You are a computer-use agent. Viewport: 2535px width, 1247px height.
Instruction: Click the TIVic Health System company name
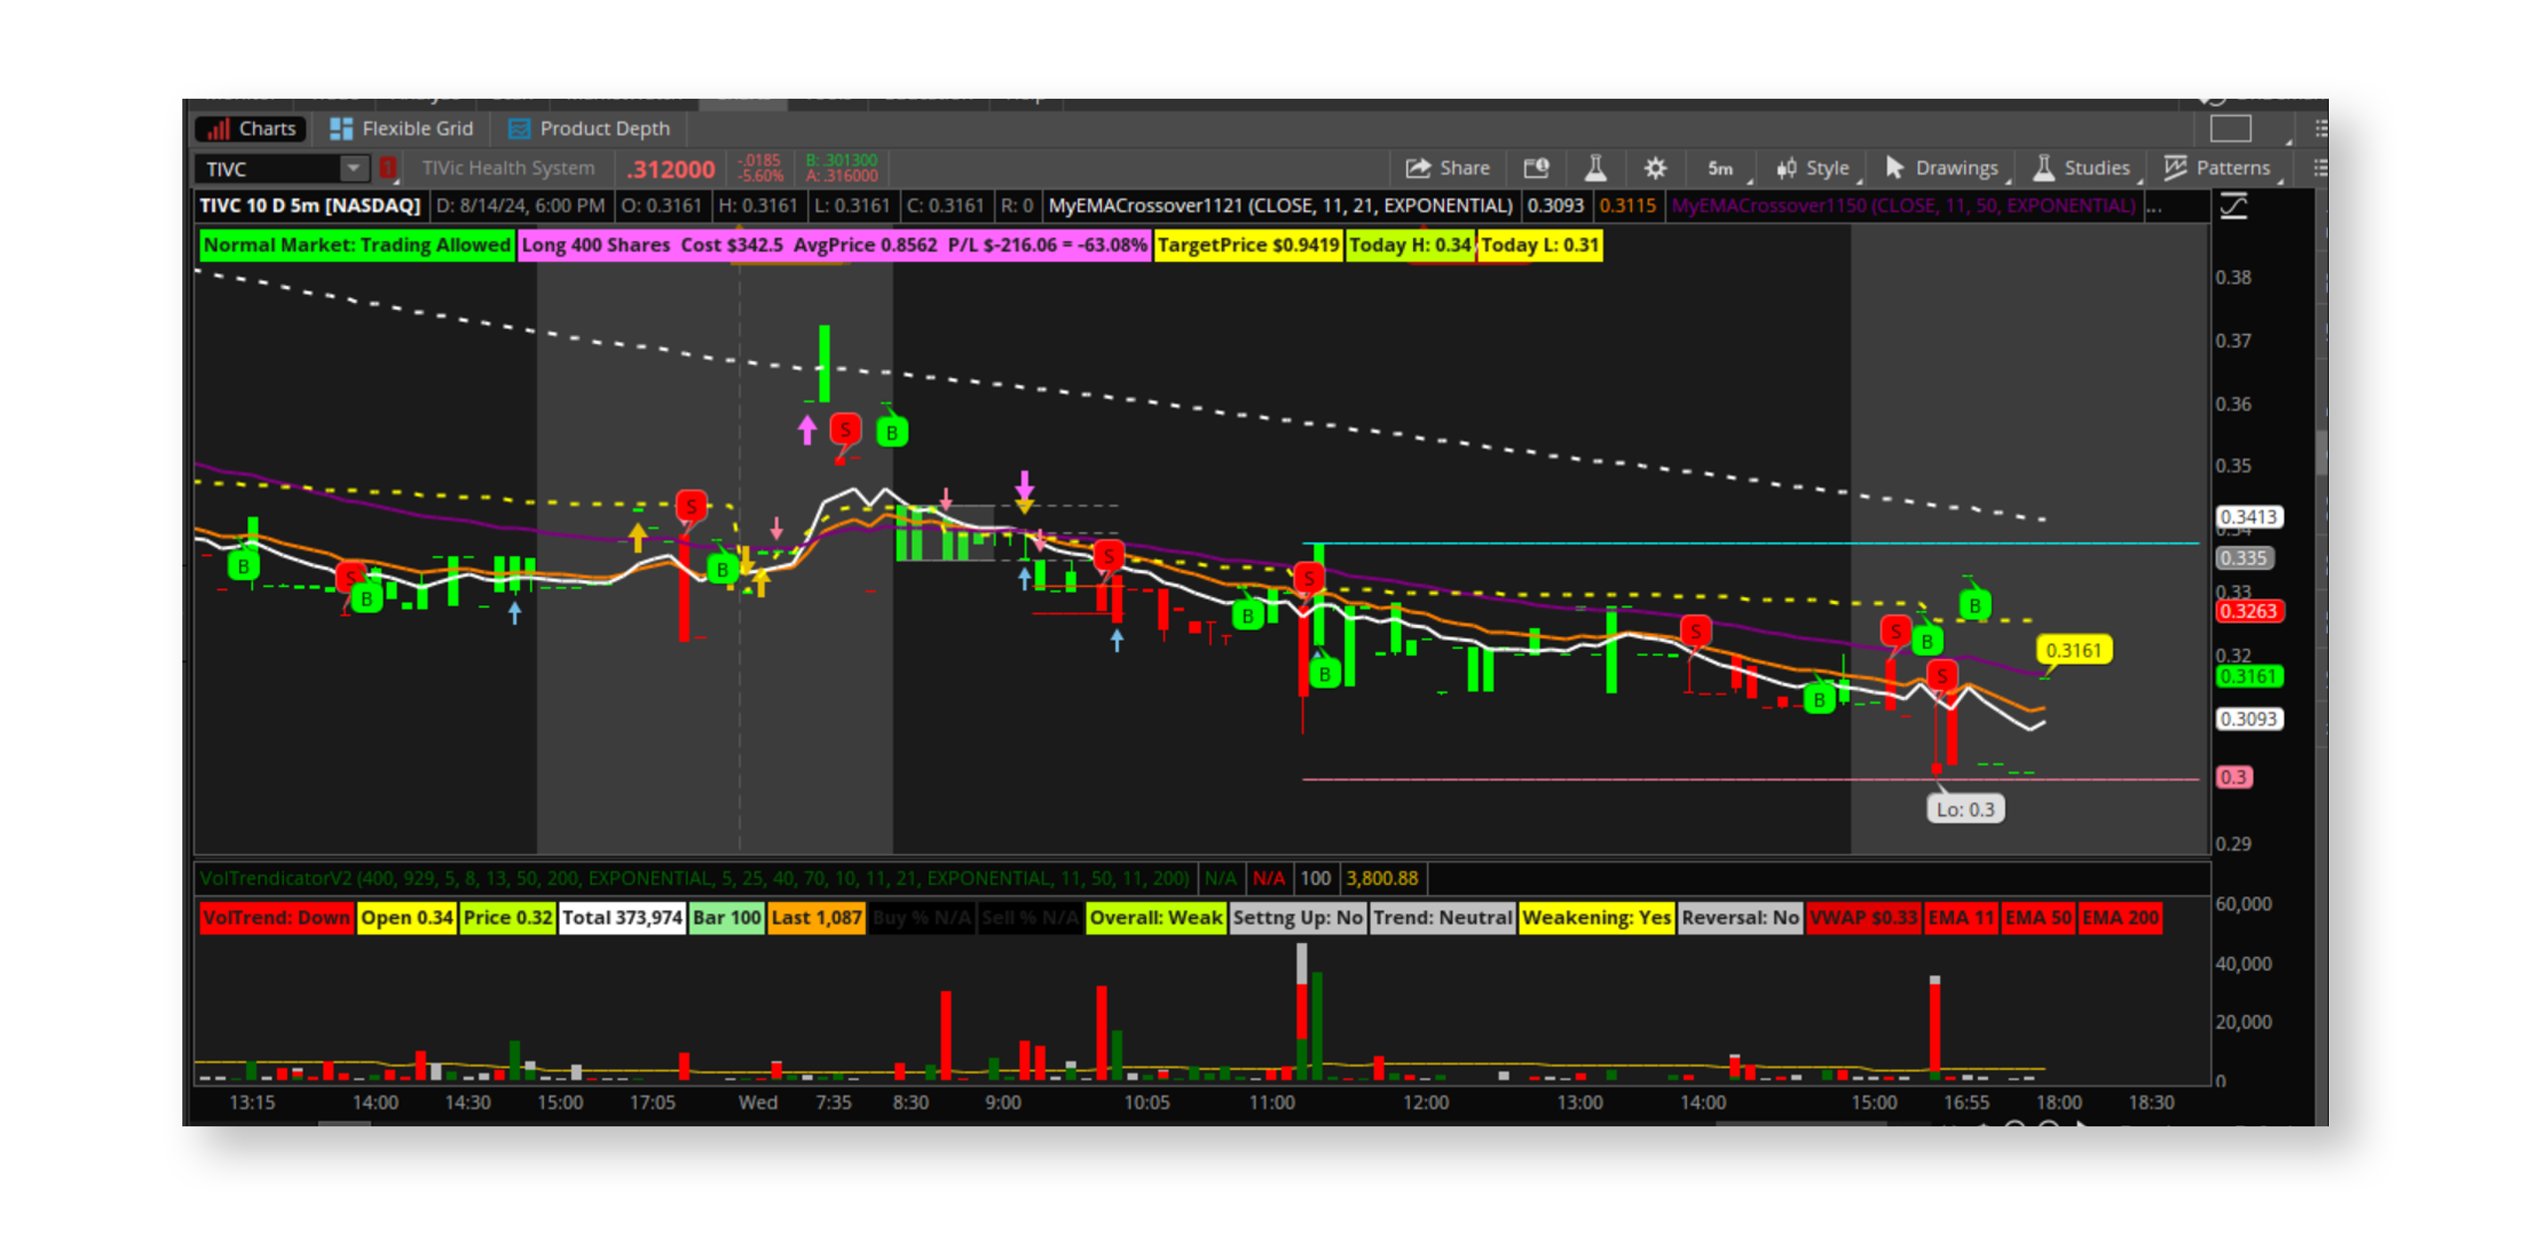(508, 168)
